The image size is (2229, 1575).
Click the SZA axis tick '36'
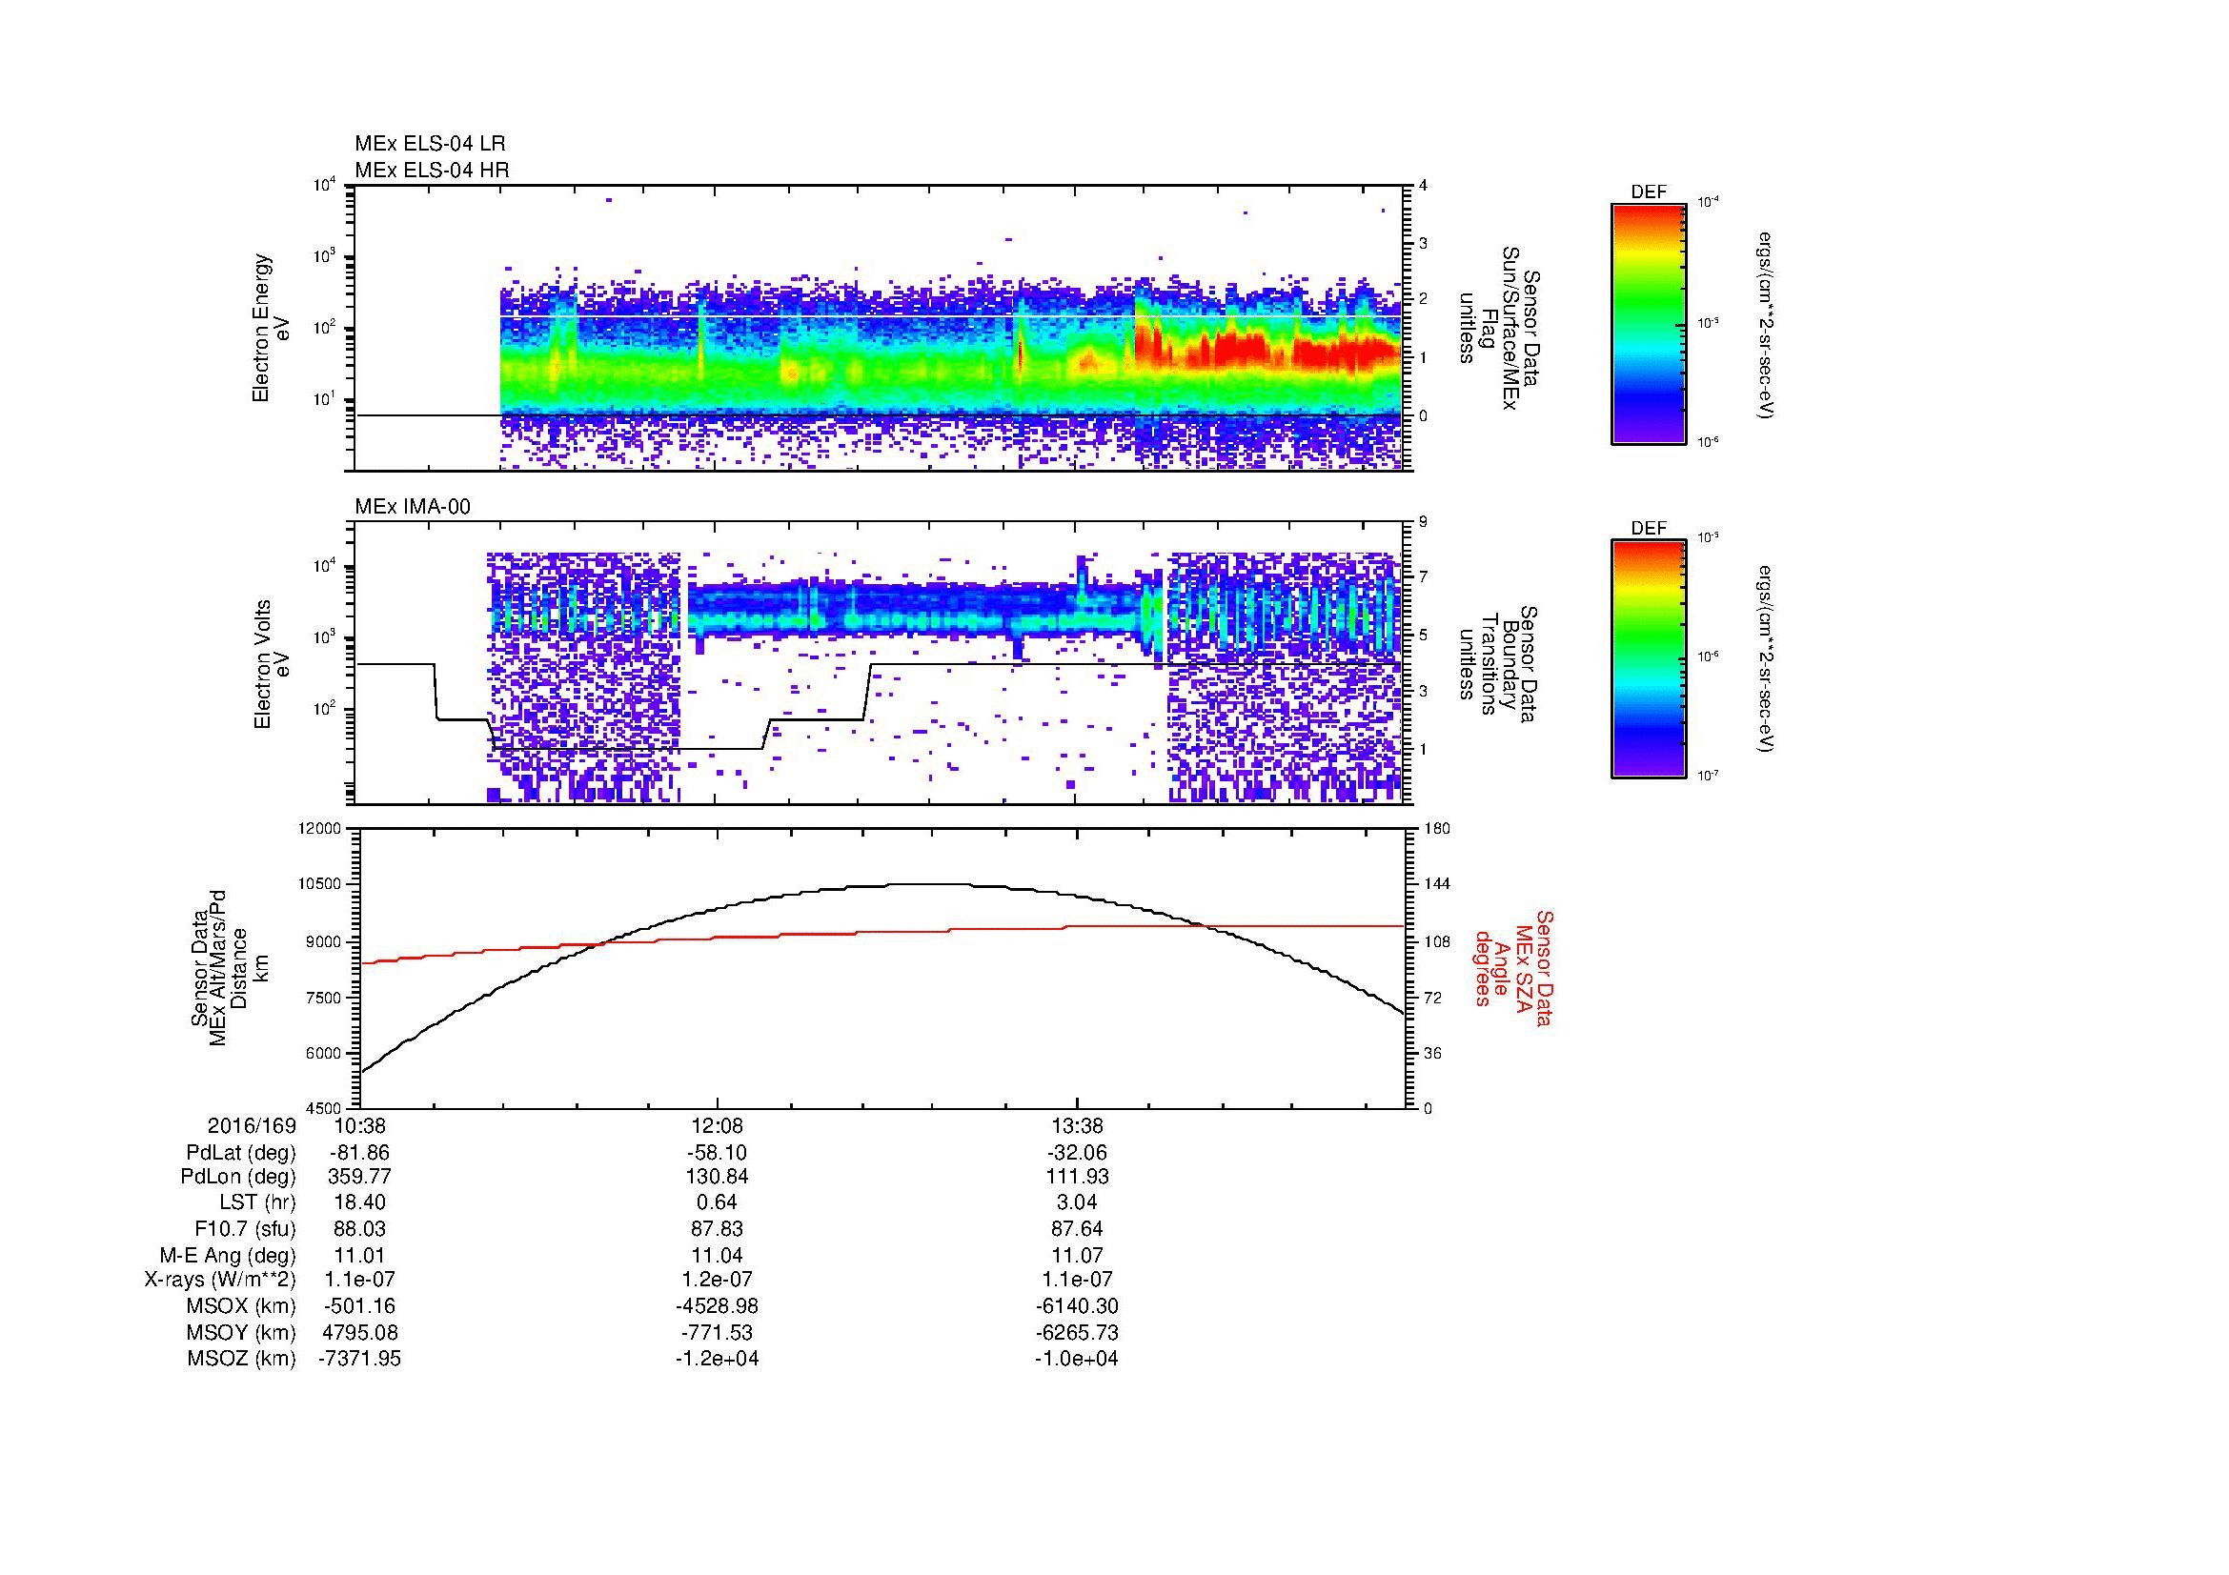click(1433, 1054)
